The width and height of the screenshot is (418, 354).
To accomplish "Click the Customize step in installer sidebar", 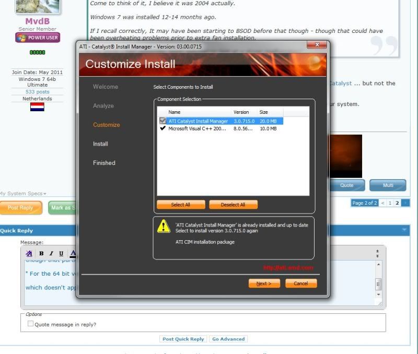I will 107,125.
